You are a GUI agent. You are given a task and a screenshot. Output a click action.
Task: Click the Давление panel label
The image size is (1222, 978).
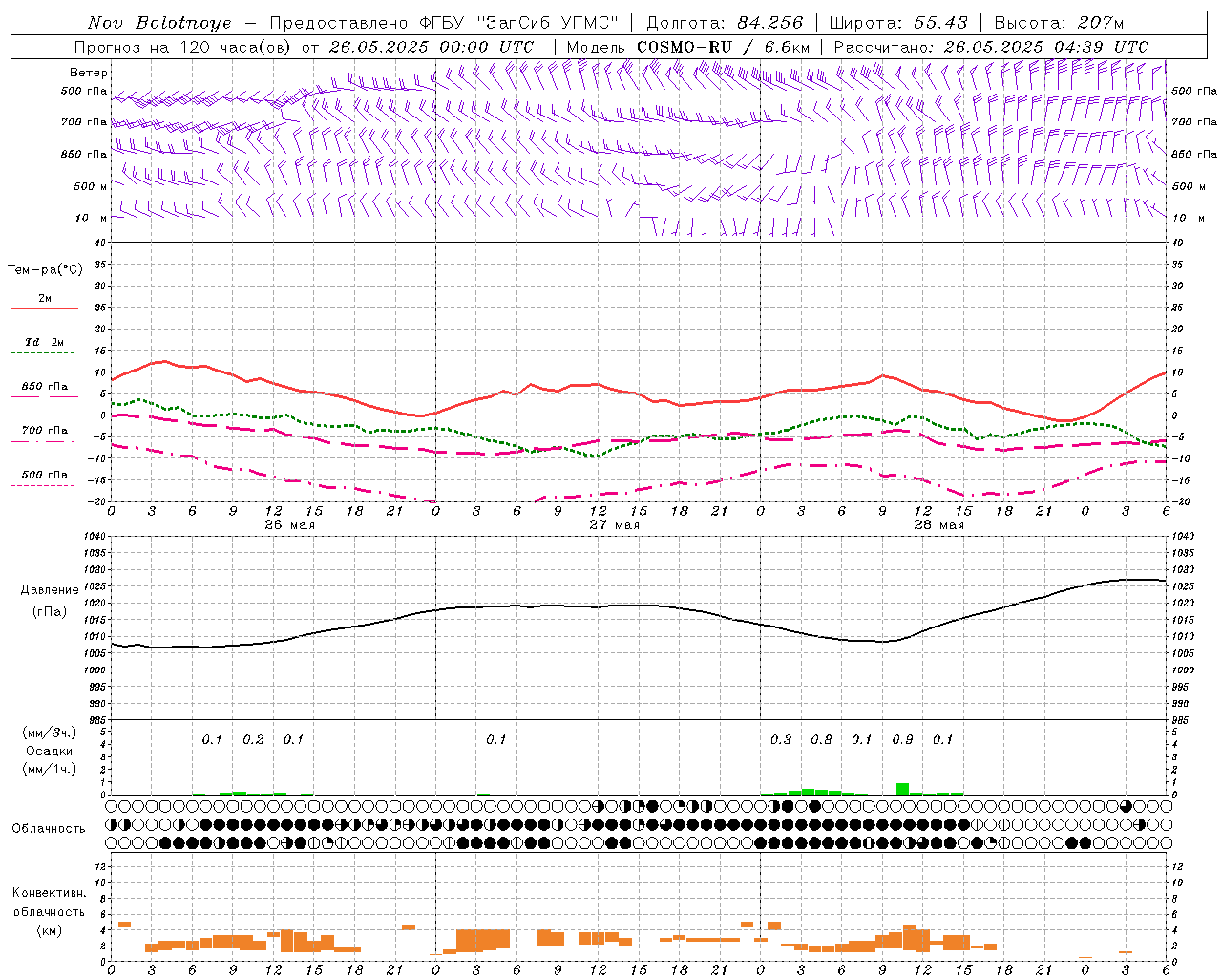[x=50, y=590]
